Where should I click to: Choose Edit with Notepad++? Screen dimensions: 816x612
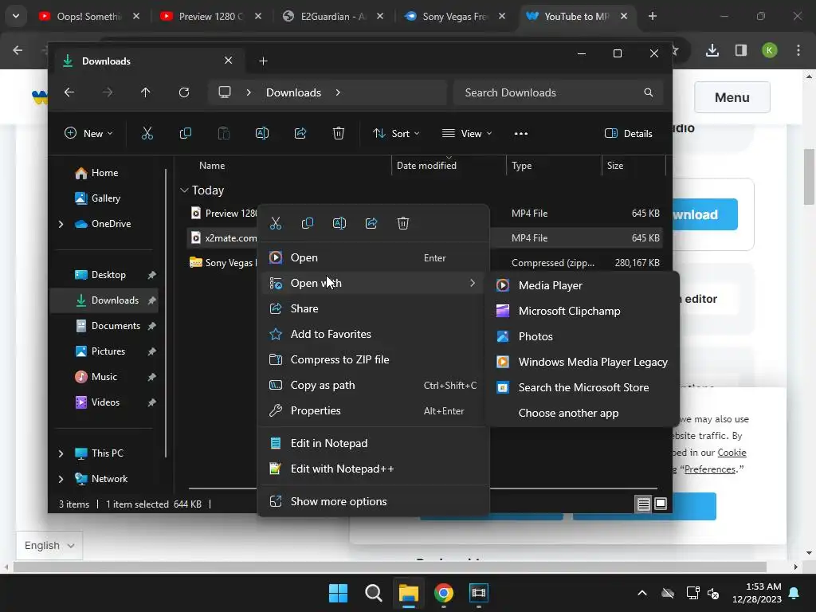click(x=373, y=469)
